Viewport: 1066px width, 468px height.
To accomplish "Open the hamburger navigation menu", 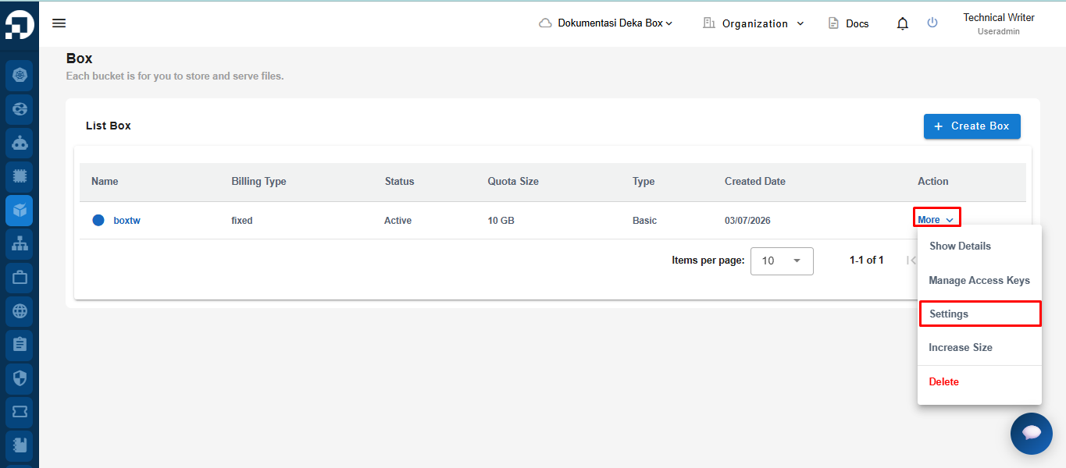I will click(59, 23).
